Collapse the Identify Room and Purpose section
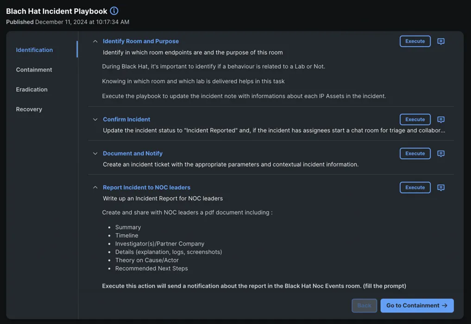 pyautogui.click(x=95, y=41)
